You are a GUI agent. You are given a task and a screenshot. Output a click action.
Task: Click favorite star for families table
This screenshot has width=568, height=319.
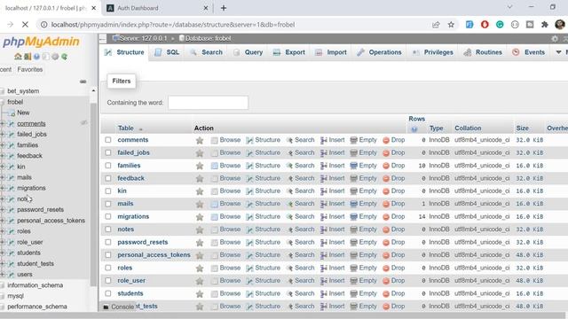coord(200,166)
